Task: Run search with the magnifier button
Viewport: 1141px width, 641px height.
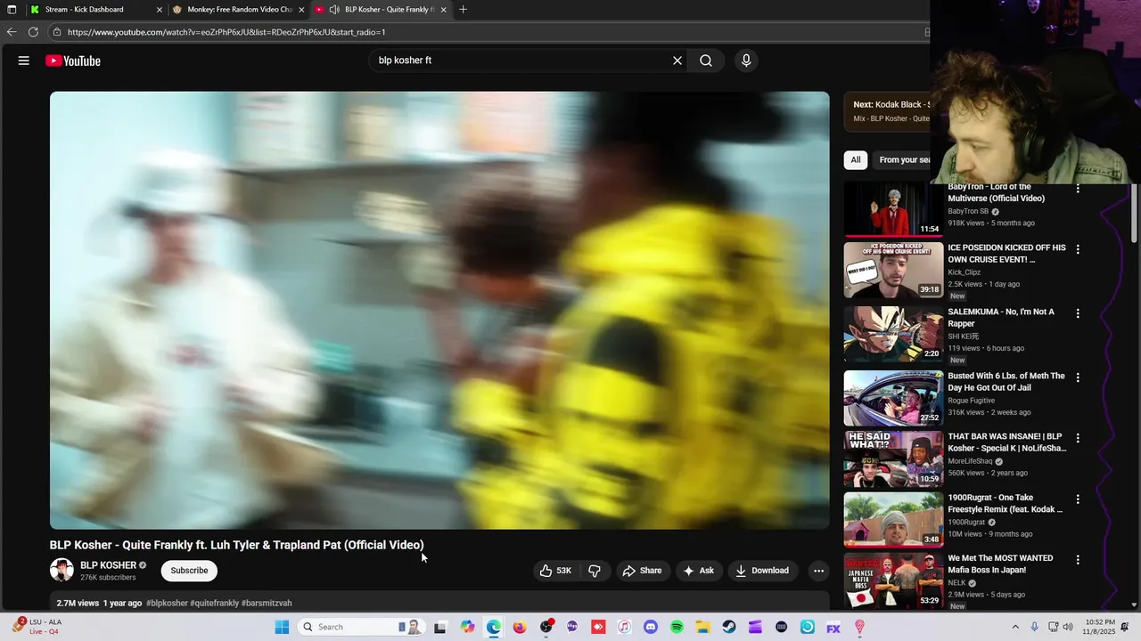Action: pos(706,61)
